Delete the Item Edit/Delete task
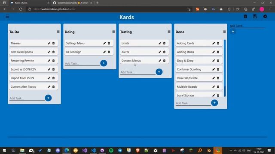Image resolution: width=275 pixels, height=154 pixels. click(218, 78)
